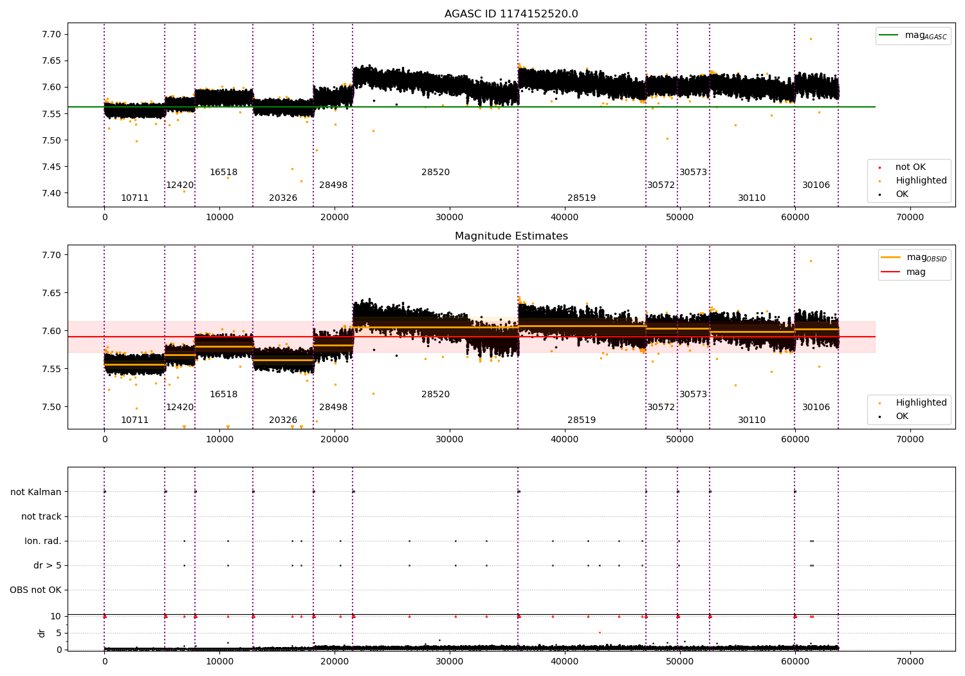The width and height of the screenshot is (965, 676).
Task: Click obsid label '10711' in top plot
Action: click(x=135, y=198)
